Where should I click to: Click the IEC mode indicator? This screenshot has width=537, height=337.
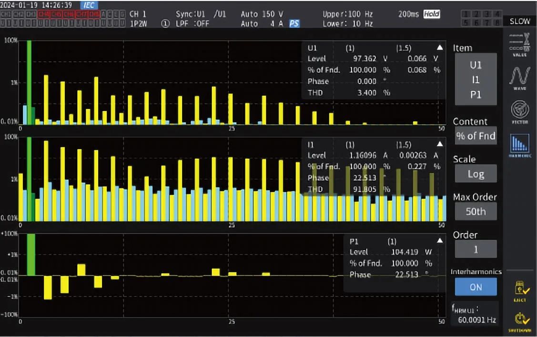[x=89, y=5]
